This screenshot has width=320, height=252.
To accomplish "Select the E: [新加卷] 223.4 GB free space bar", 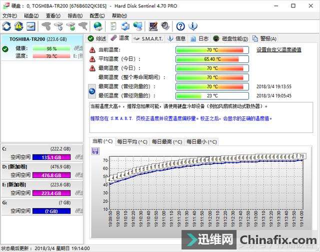I will click(x=51, y=193).
